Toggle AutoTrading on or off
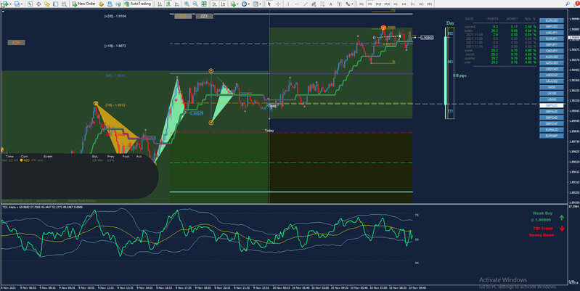Screen dimensions: 580x291 [138, 4]
